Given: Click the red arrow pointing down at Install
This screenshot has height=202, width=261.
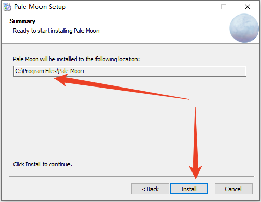Looking at the screenshot, I should click(196, 143).
